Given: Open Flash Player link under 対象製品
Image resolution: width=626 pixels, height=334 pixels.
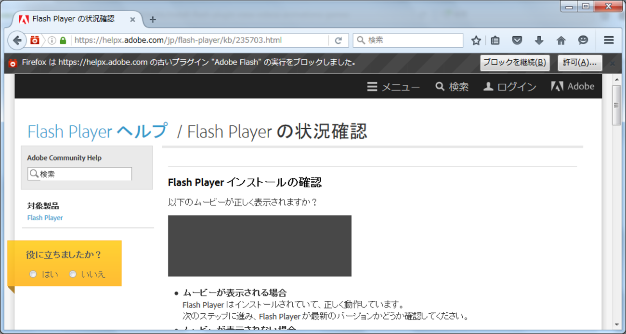Looking at the screenshot, I should click(45, 218).
